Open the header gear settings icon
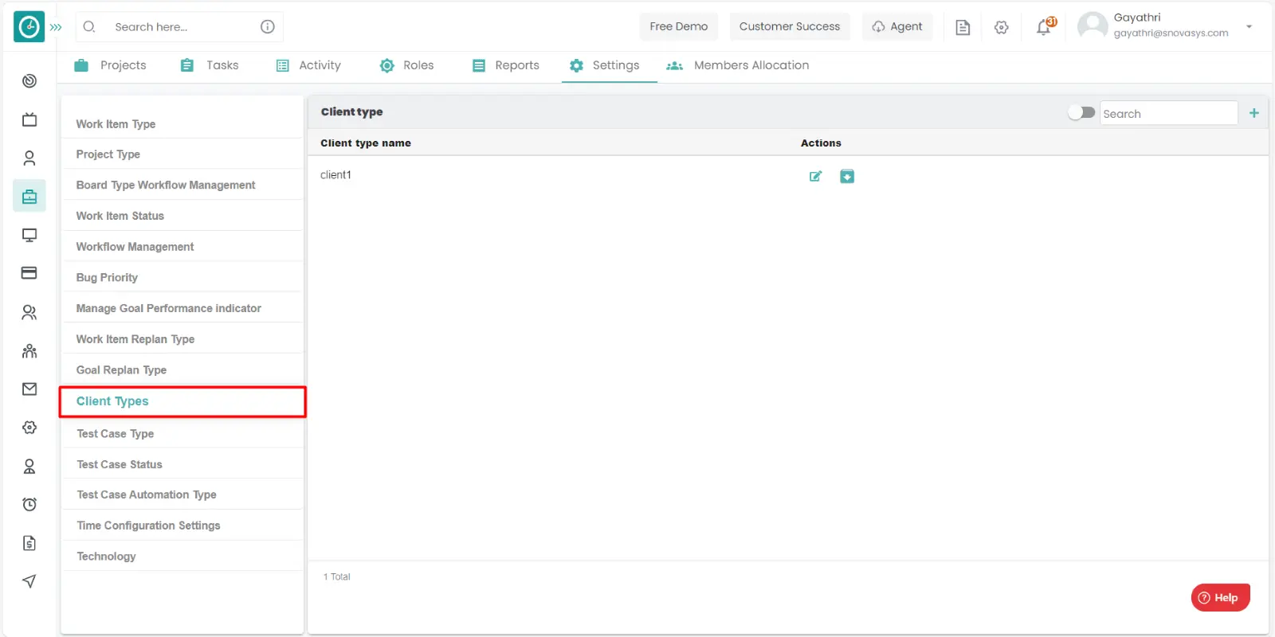This screenshot has width=1275, height=637. click(x=1002, y=27)
